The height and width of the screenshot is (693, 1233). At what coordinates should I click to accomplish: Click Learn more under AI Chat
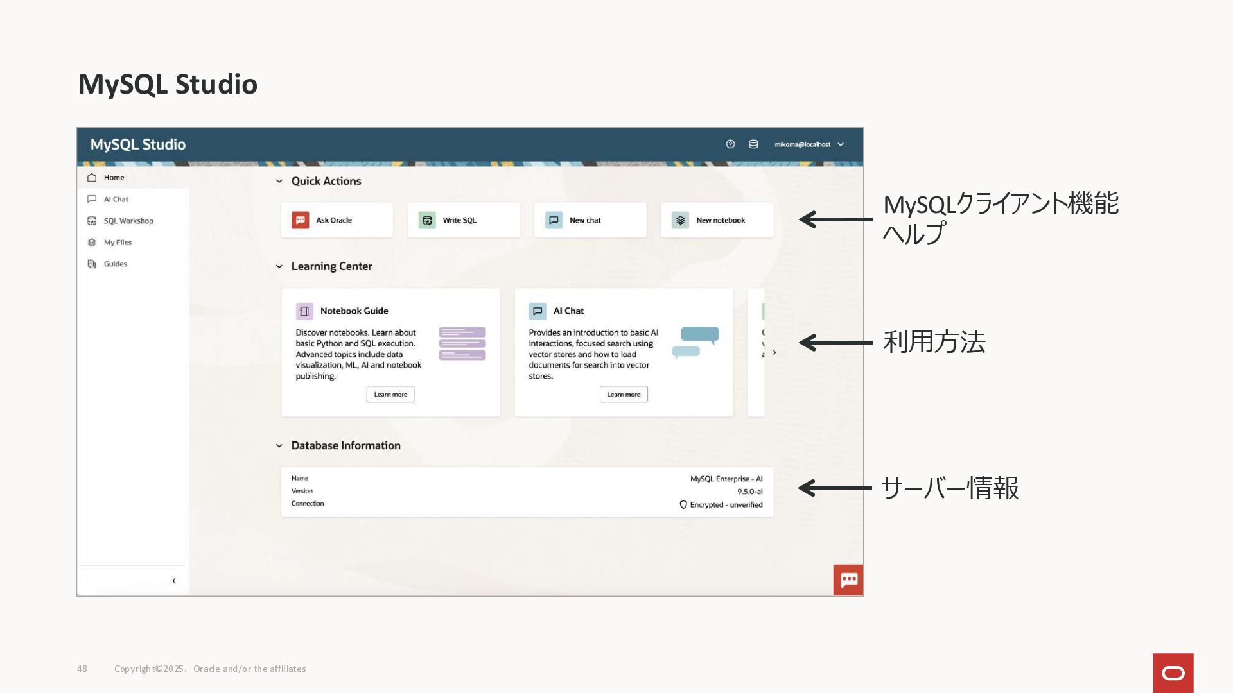tap(624, 394)
